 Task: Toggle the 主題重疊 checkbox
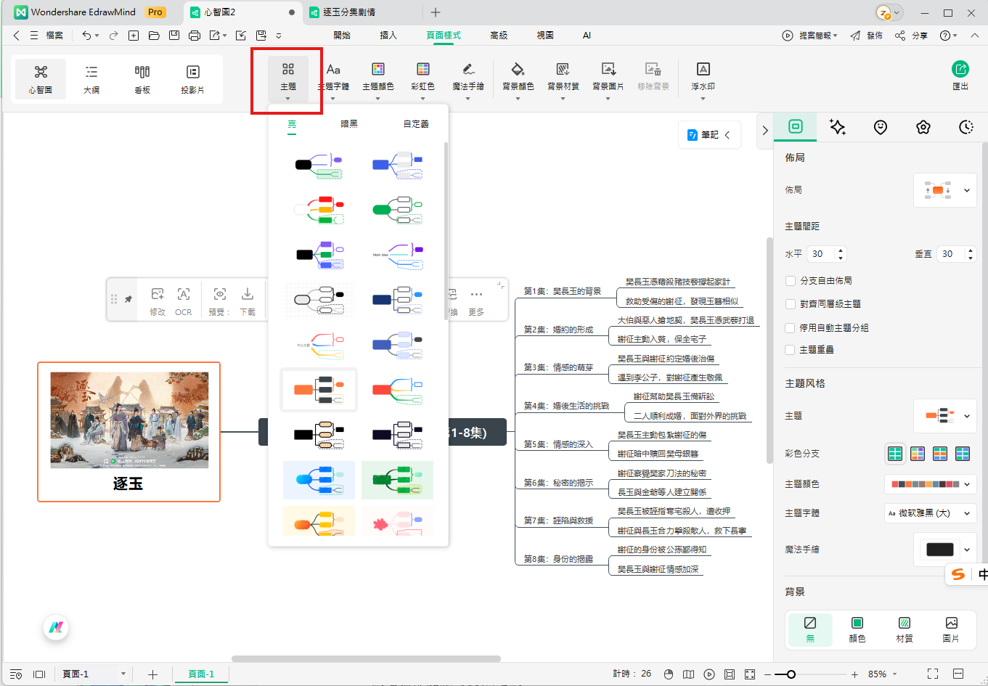pos(791,350)
